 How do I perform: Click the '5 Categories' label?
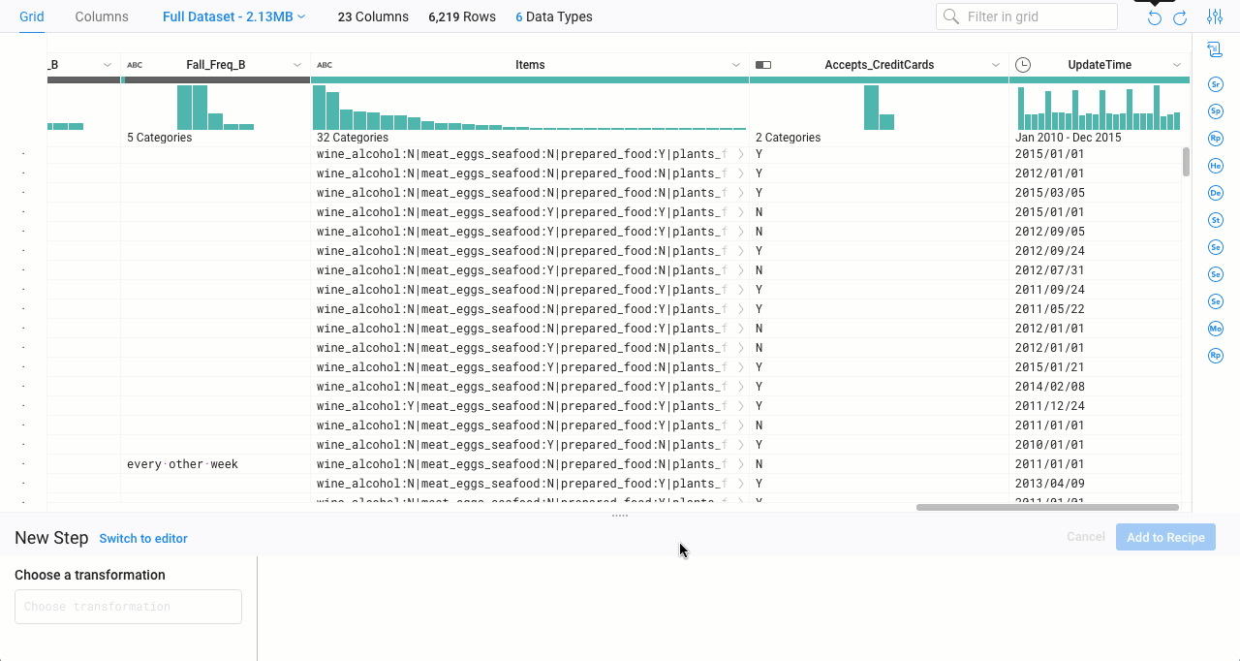(159, 138)
